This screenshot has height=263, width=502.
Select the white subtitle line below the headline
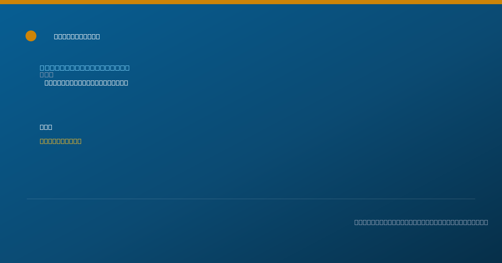click(86, 83)
